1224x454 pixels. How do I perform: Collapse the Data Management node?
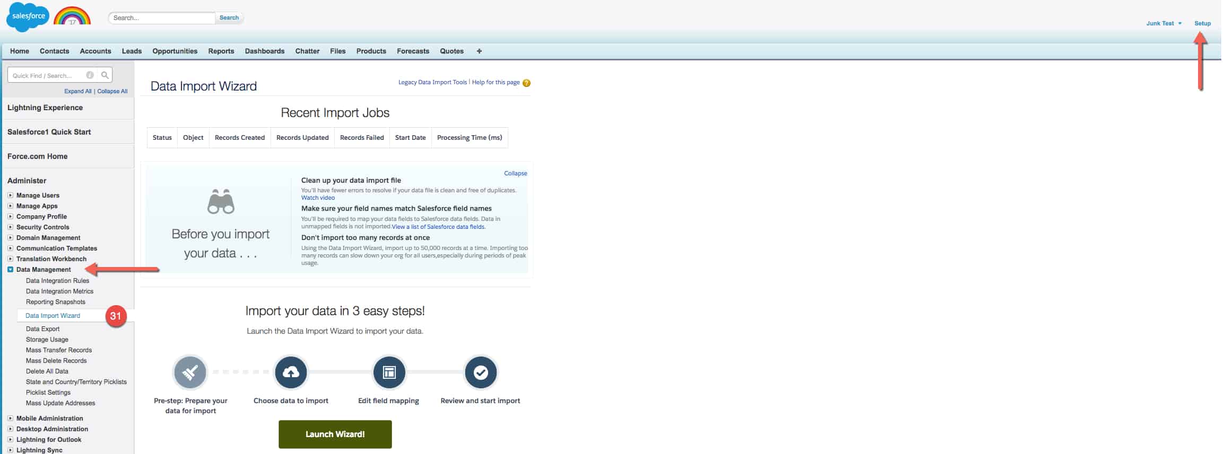tap(10, 269)
